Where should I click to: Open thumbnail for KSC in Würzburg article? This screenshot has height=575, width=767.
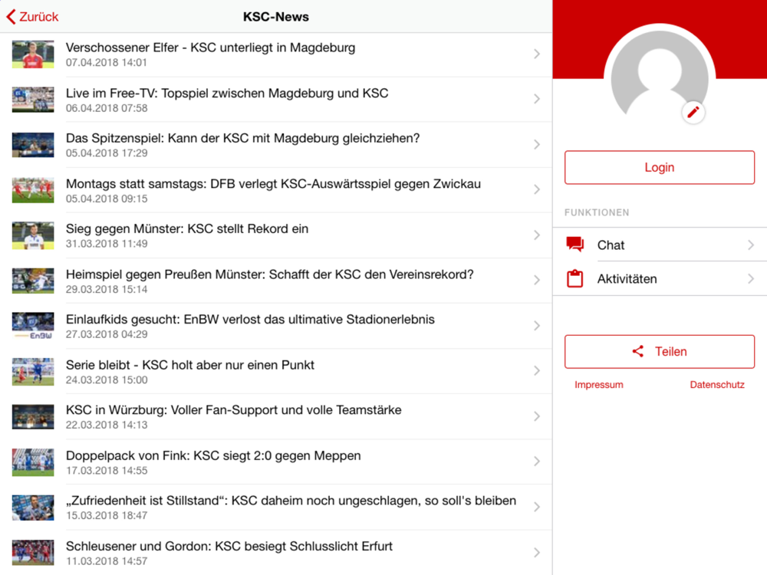[33, 416]
